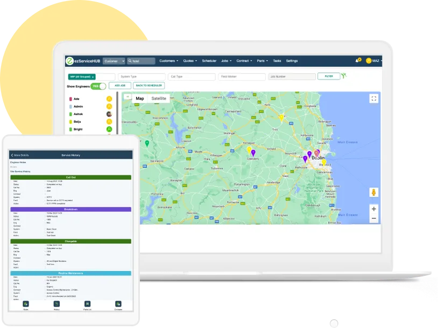Remove the WIP (All Grouped) filter tag
This screenshot has width=438, height=328.
93,77
